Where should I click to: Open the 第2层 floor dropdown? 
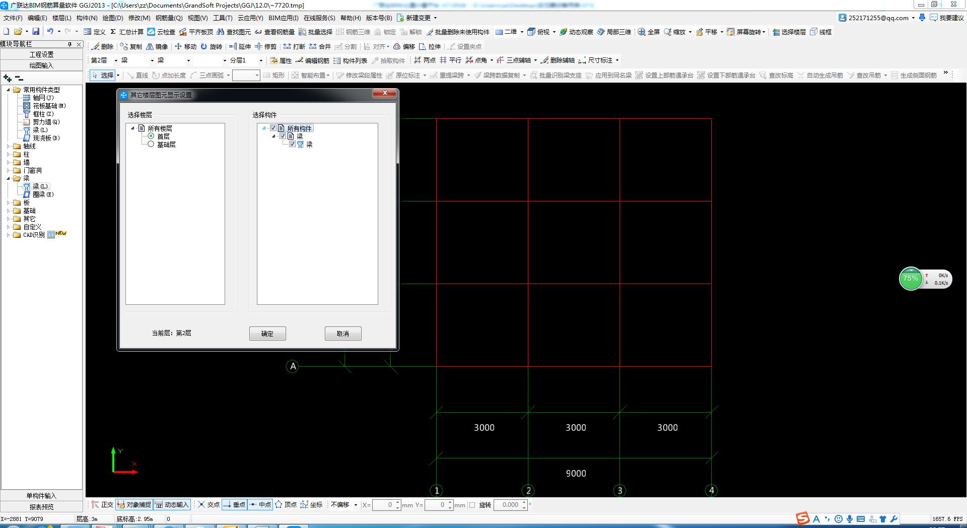116,60
